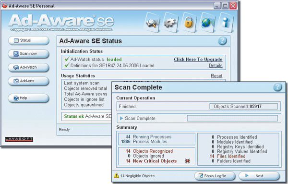Click the scan progress bar

point(232,118)
